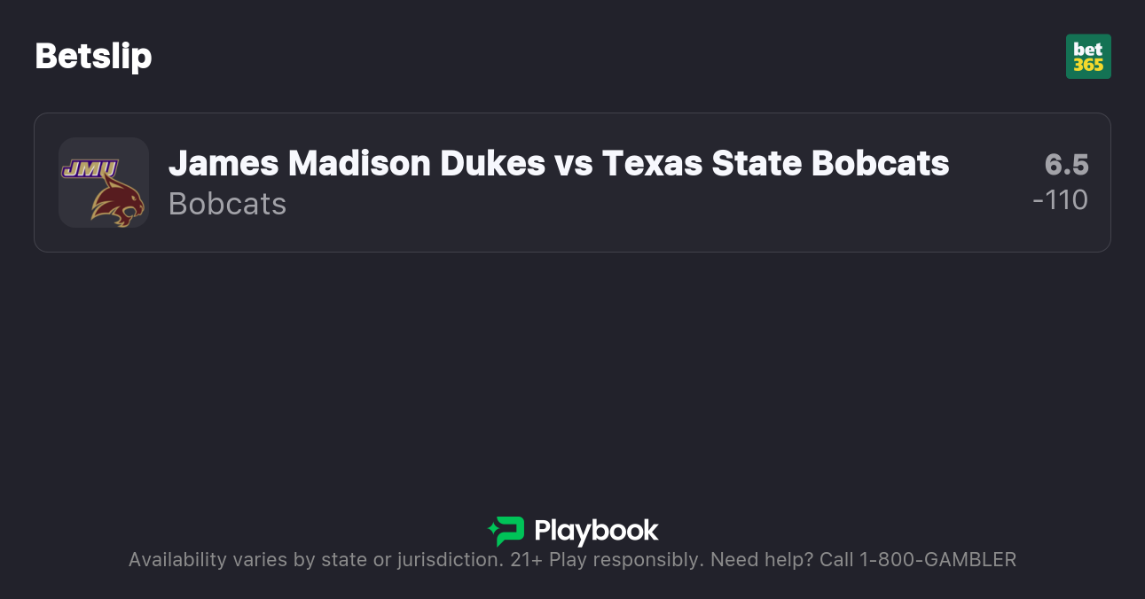Open the Playbook wordmark link
Viewport: 1145px width, 599px height.
pyautogui.click(x=596, y=531)
